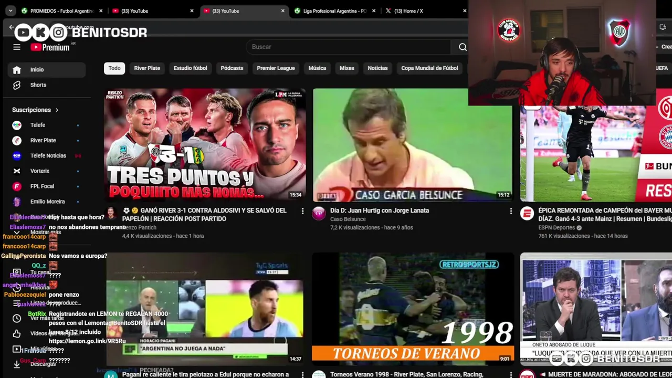The image size is (672, 378).
Task: Open the YouTube guide hamburger menu
Action: tap(17, 47)
